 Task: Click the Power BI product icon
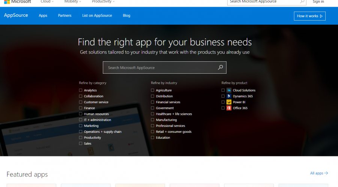point(229,102)
